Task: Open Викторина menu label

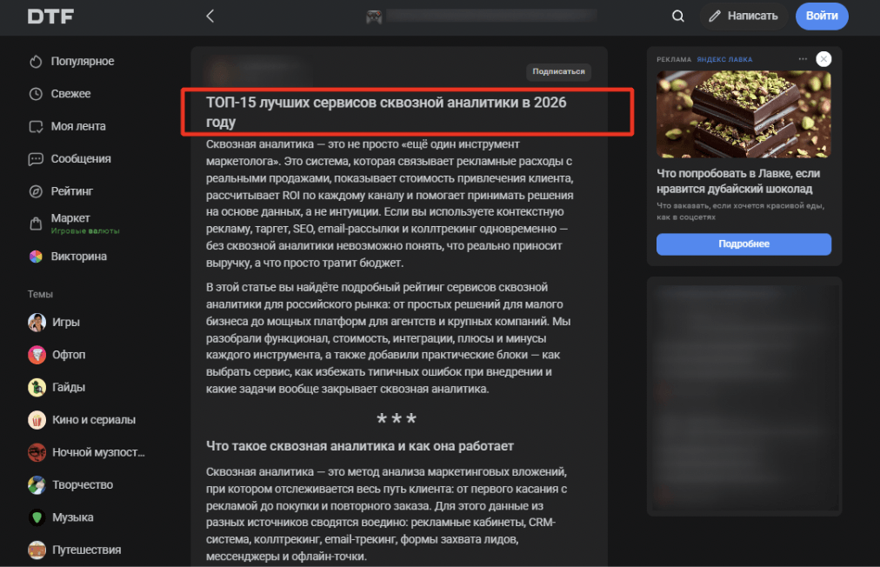Action: click(x=78, y=257)
